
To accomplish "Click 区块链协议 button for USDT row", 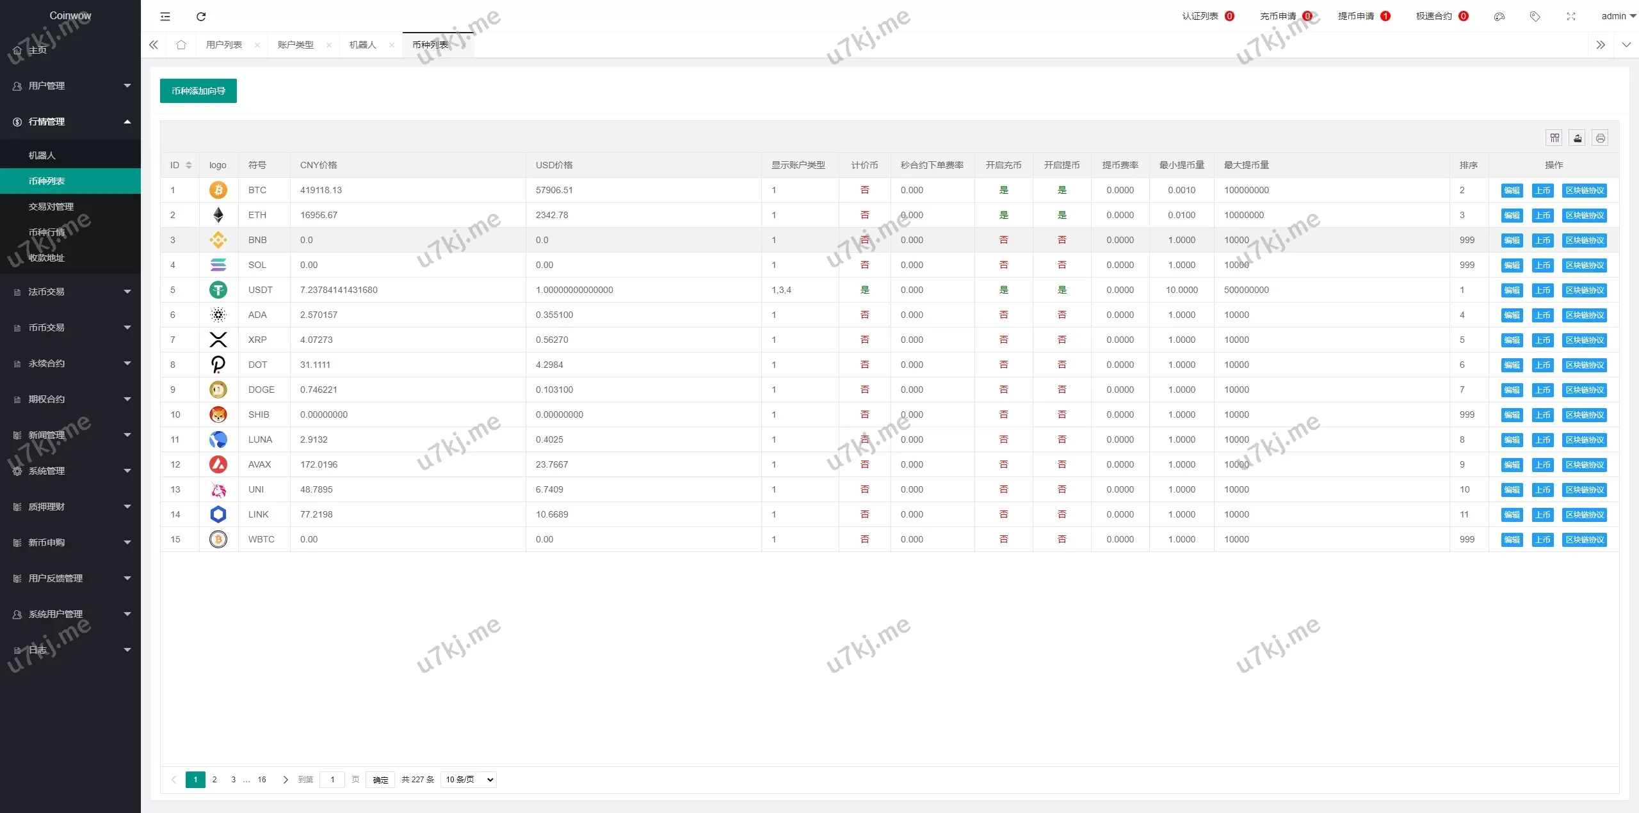I will tap(1585, 290).
